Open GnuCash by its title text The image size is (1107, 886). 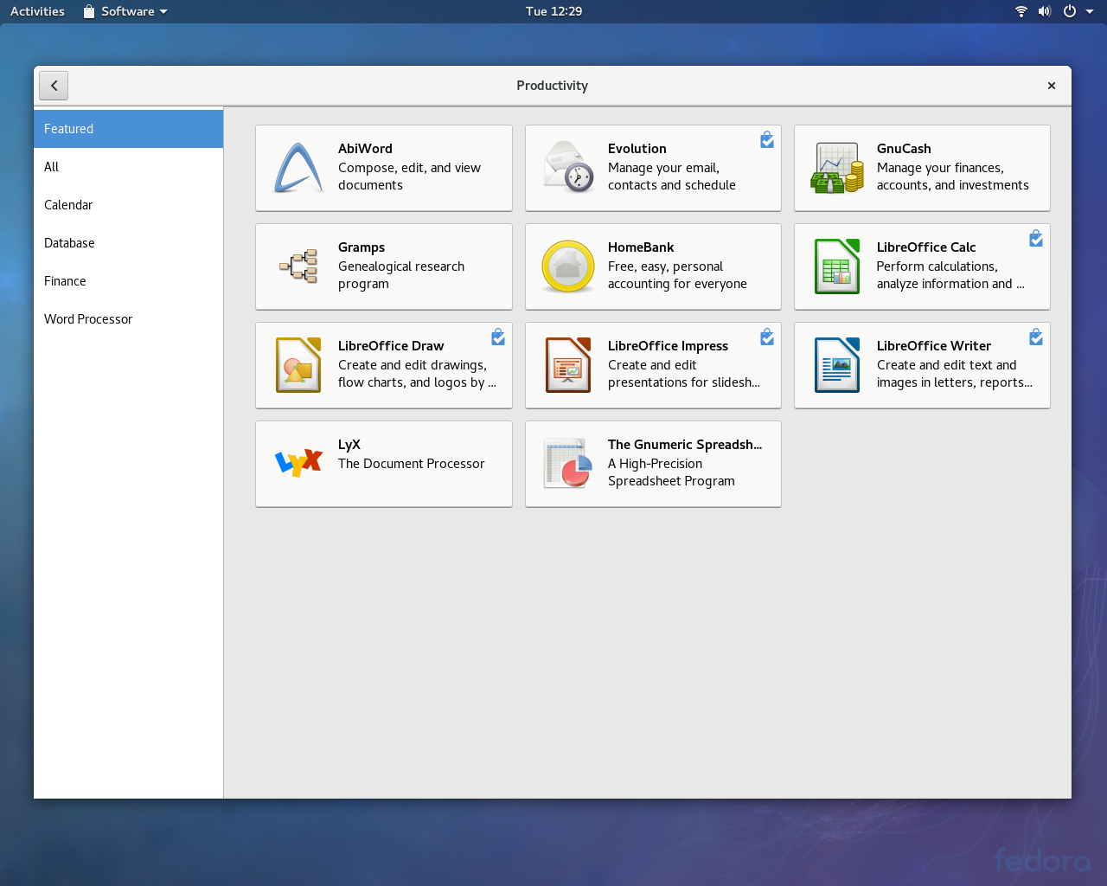click(904, 149)
